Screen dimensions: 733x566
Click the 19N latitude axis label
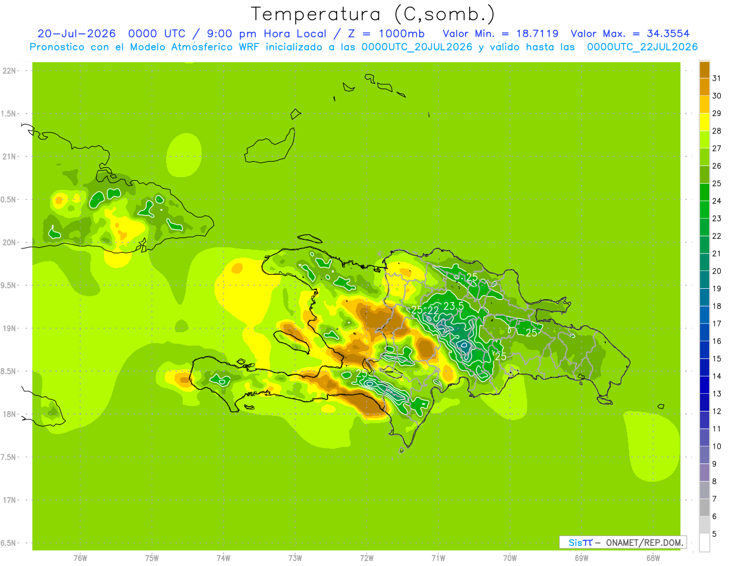[9, 328]
